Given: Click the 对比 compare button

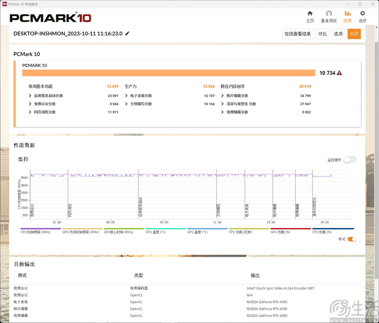Looking at the screenshot, I should [x=322, y=34].
